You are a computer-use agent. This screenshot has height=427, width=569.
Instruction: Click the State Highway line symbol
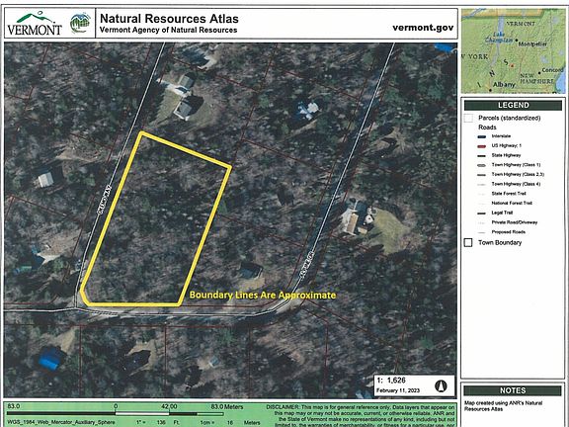[x=482, y=156]
